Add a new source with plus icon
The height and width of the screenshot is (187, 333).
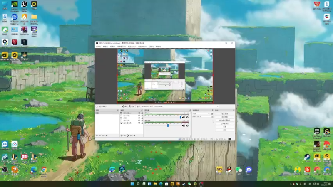(122, 135)
